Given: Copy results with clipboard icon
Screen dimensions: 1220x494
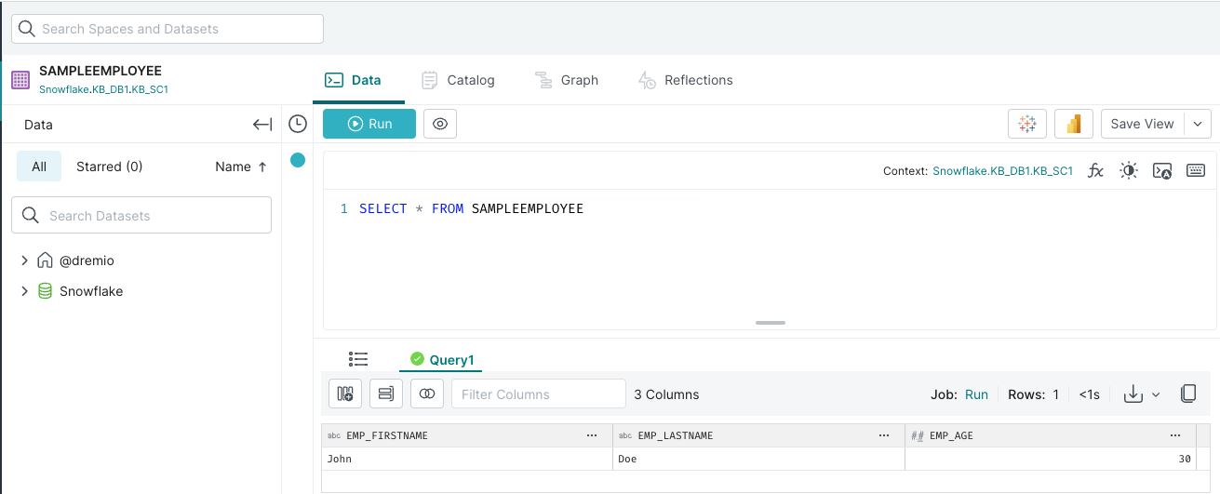Looking at the screenshot, I should pos(1188,394).
